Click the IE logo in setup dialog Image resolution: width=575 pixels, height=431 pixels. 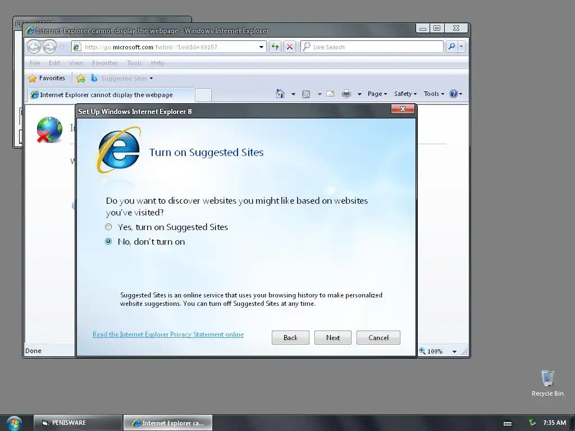tap(118, 149)
